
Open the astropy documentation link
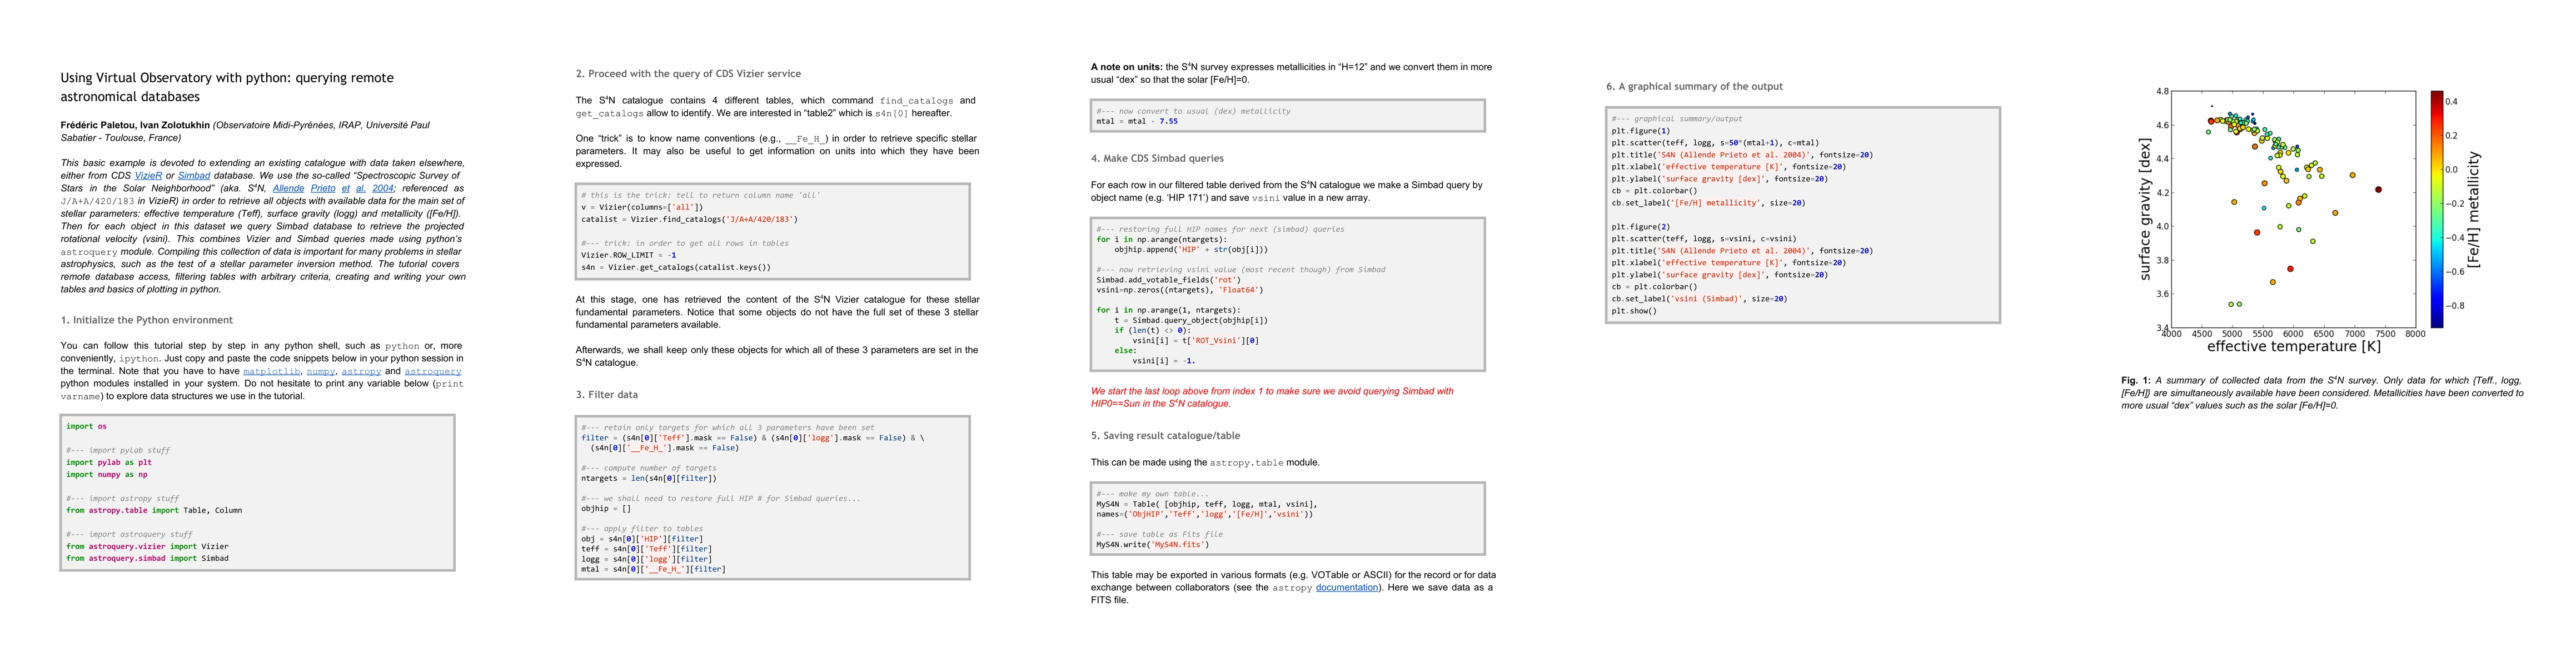pyautogui.click(x=1346, y=588)
